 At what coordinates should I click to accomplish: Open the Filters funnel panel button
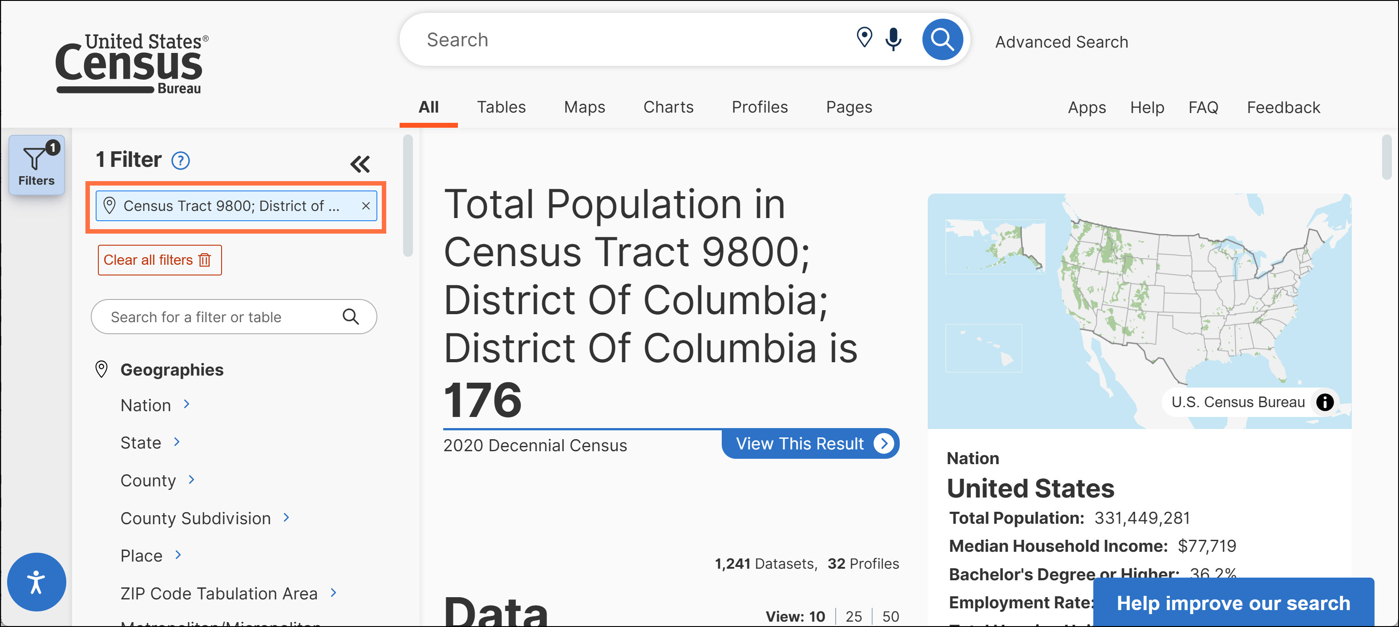[x=36, y=165]
